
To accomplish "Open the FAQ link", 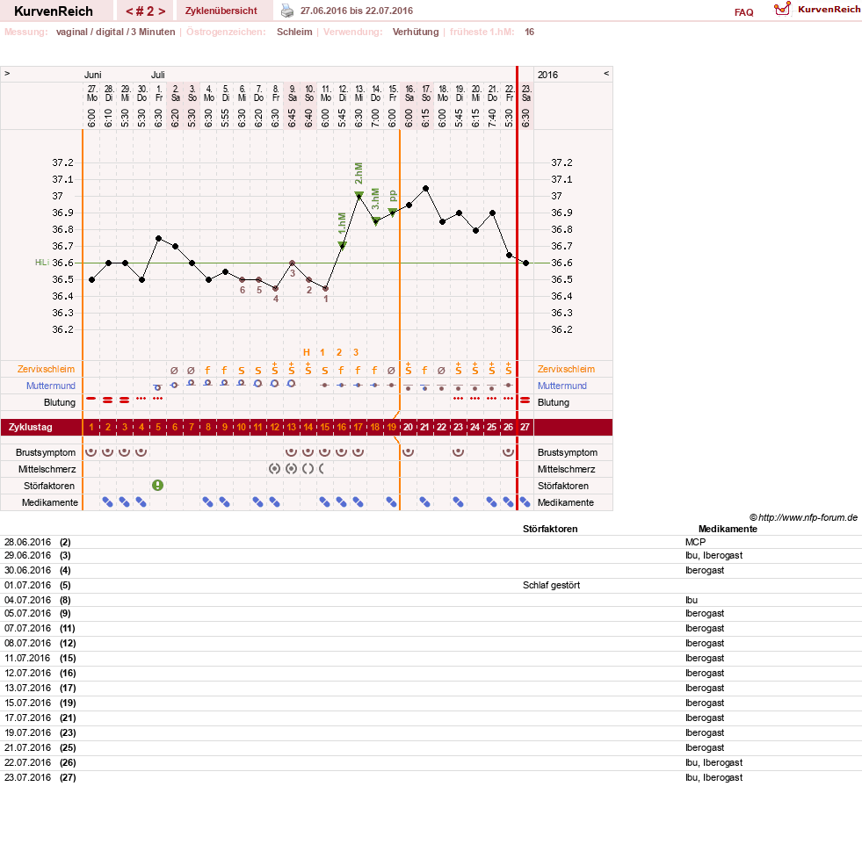I will pyautogui.click(x=743, y=12).
